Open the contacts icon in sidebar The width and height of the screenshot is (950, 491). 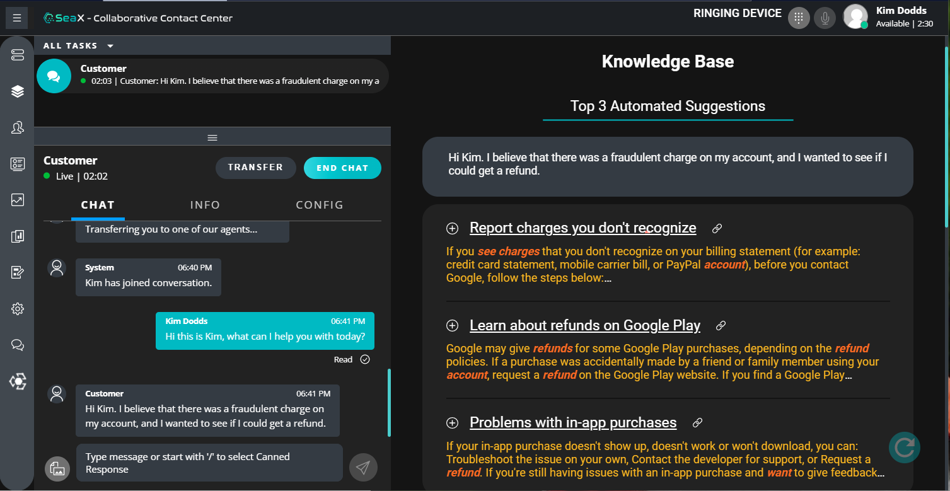point(17,128)
